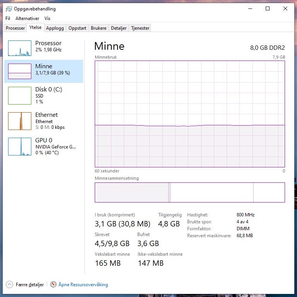Screen dimensions: 297x297
Task: Open the Brukere tab
Action: 99,28
